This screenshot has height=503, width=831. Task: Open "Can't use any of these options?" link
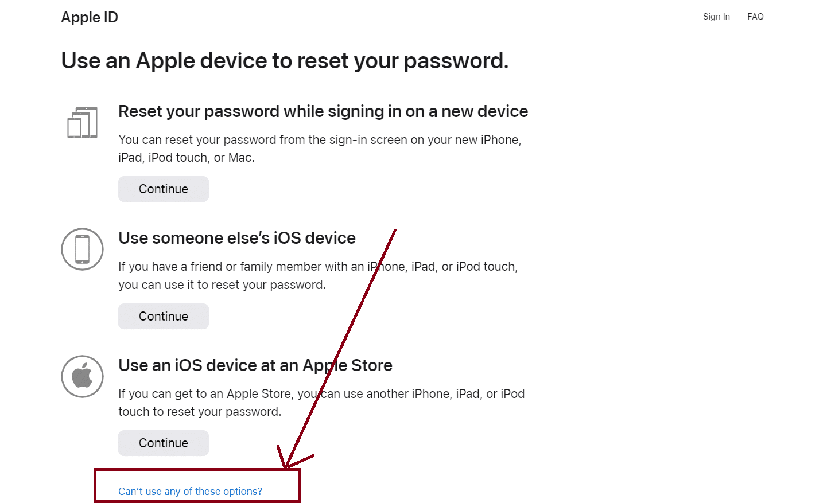[x=190, y=492]
